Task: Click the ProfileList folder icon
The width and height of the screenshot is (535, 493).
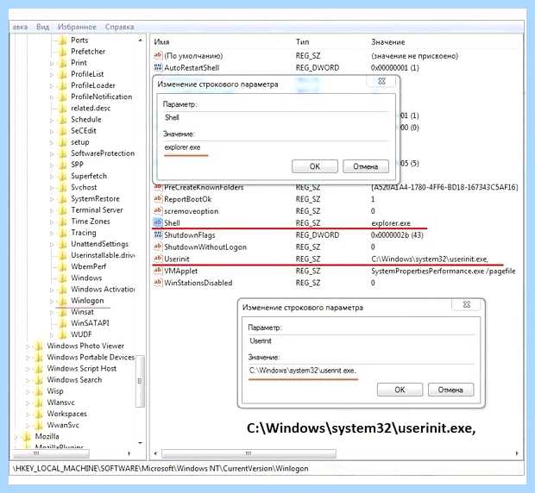Action: 62,74
